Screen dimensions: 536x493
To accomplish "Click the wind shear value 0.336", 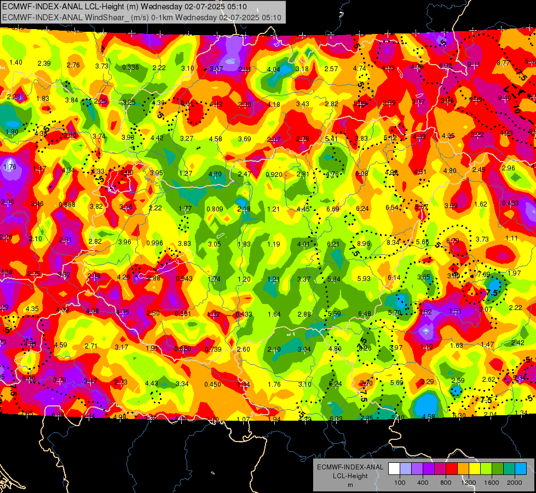I will point(131,67).
